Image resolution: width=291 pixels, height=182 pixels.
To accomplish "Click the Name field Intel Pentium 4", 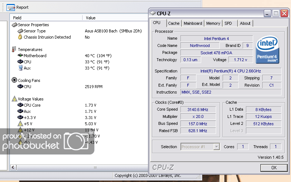I will pos(216,39).
